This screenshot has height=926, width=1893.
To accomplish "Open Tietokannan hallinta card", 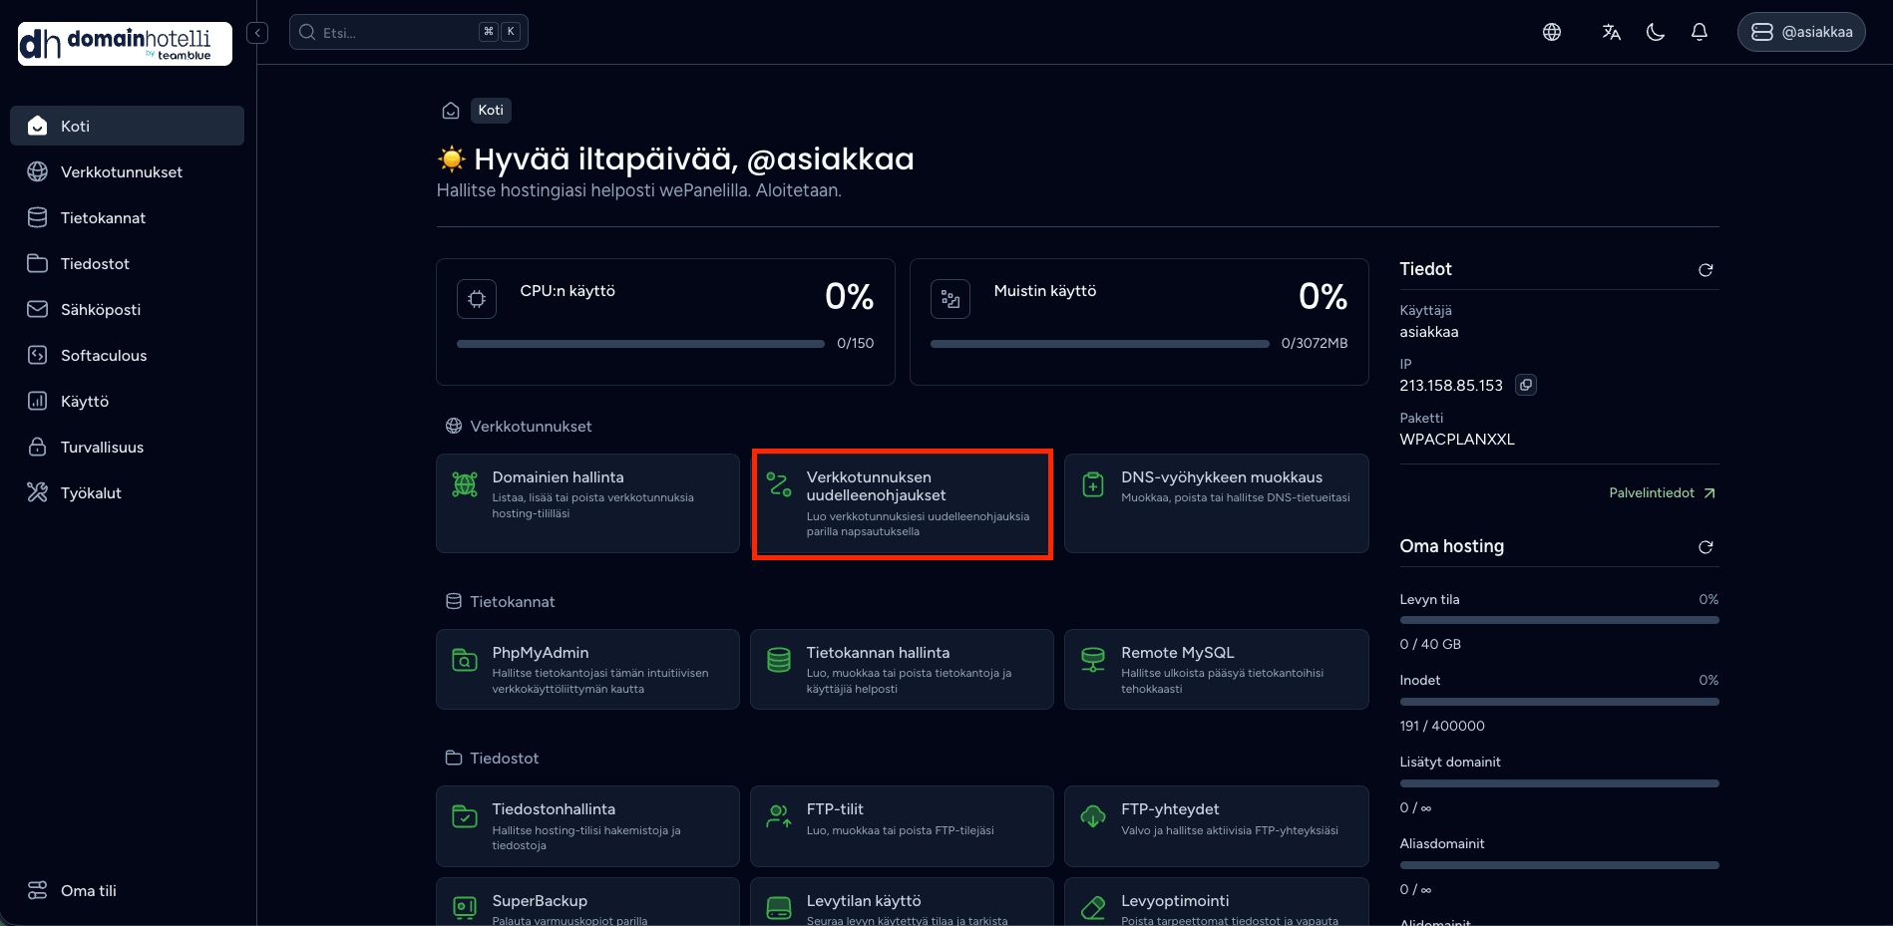I will (902, 669).
